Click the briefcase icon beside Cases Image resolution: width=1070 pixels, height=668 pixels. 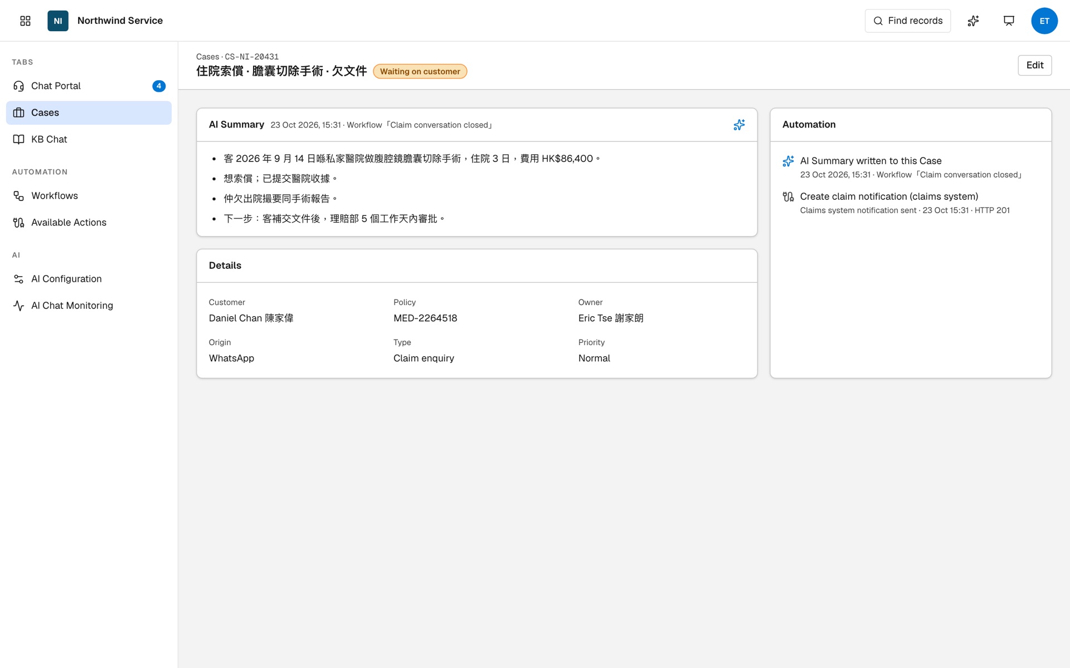tap(18, 112)
